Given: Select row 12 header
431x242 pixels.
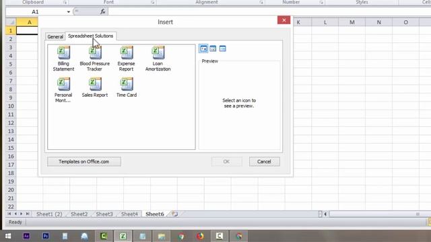Looking at the screenshot, I should click(x=11, y=122).
